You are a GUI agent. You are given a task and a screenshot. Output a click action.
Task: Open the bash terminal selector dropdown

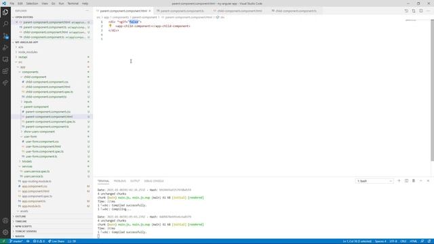(x=374, y=181)
